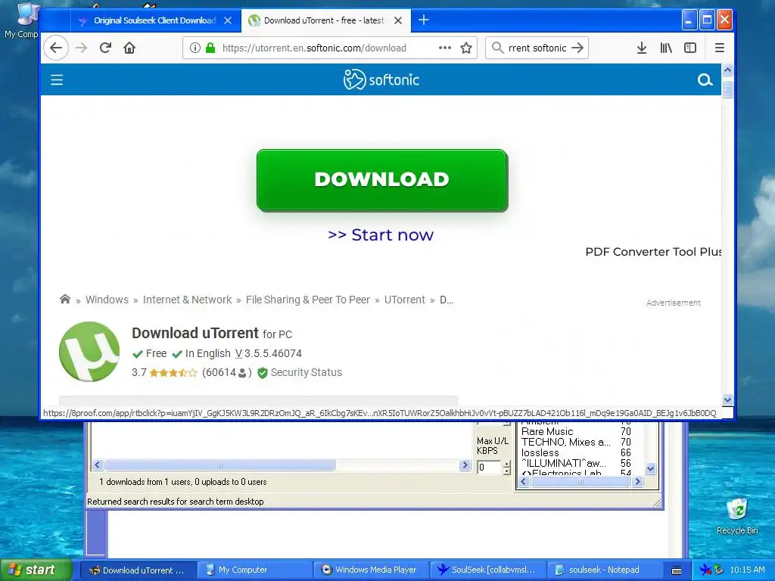Open the Softonic site hamburger menu
The height and width of the screenshot is (581, 775).
[57, 79]
